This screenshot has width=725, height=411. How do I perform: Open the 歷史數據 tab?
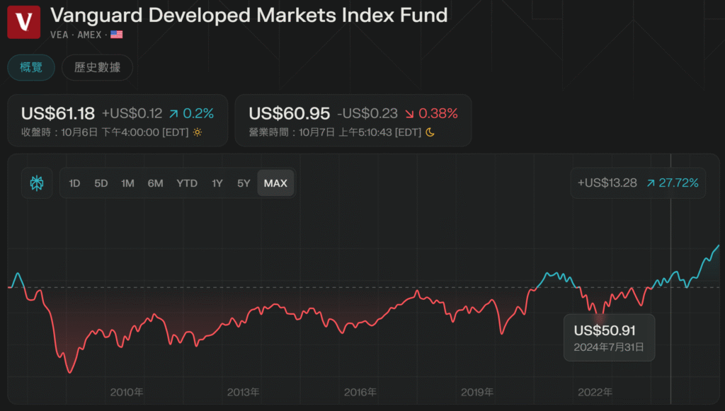click(x=97, y=68)
